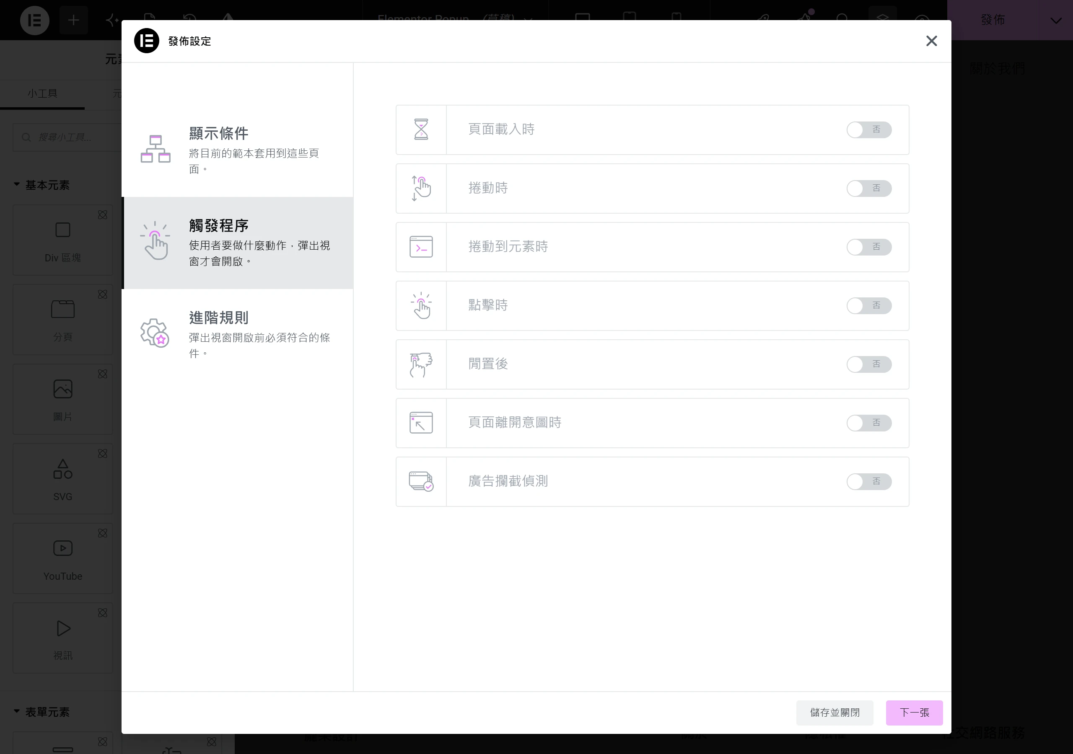Viewport: 1073px width, 754px height.
Task: Click the 頁面載入時 label text
Action: pyautogui.click(x=501, y=129)
